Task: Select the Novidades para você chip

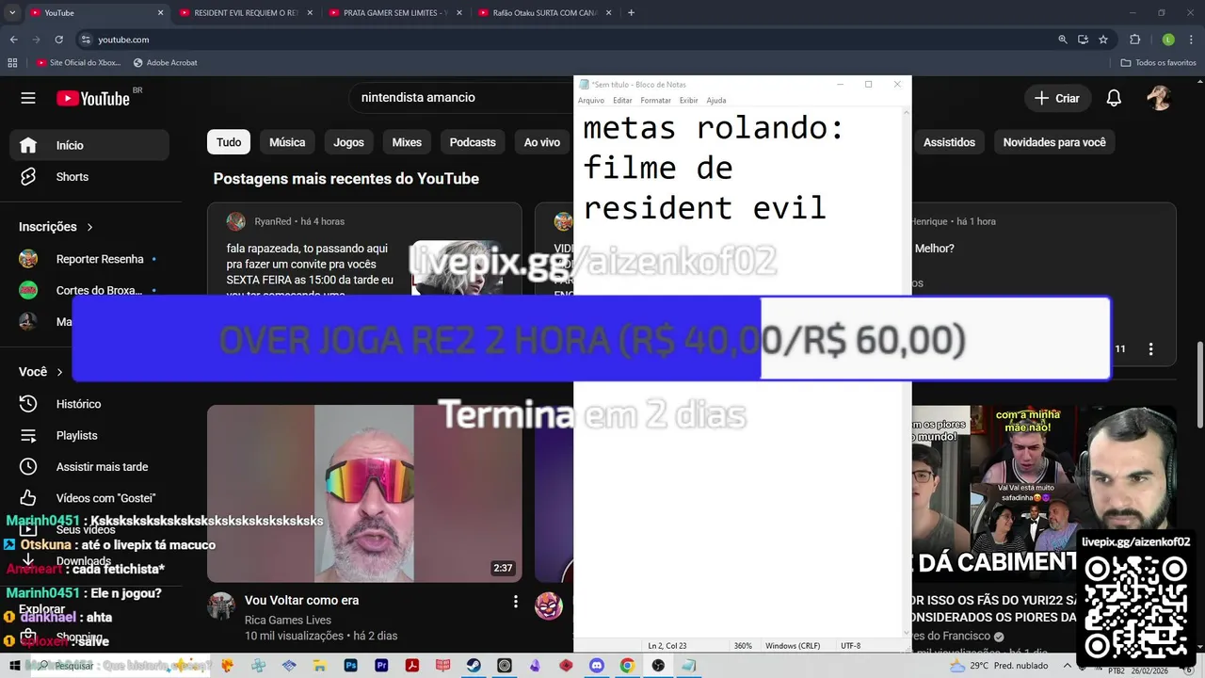Action: click(x=1054, y=142)
